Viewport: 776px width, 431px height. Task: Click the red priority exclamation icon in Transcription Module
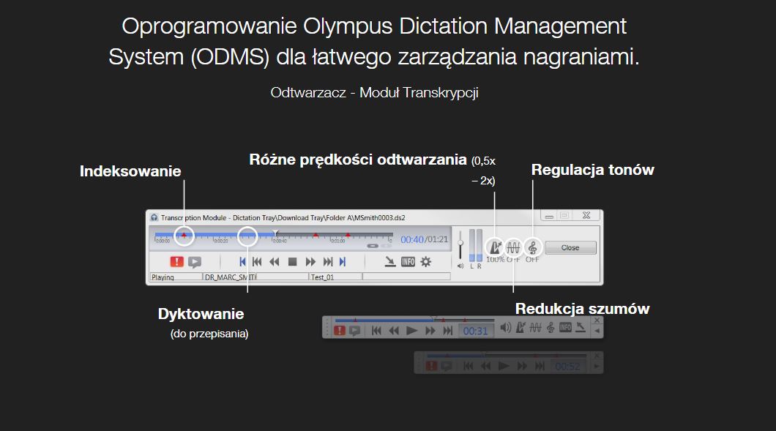(x=176, y=262)
